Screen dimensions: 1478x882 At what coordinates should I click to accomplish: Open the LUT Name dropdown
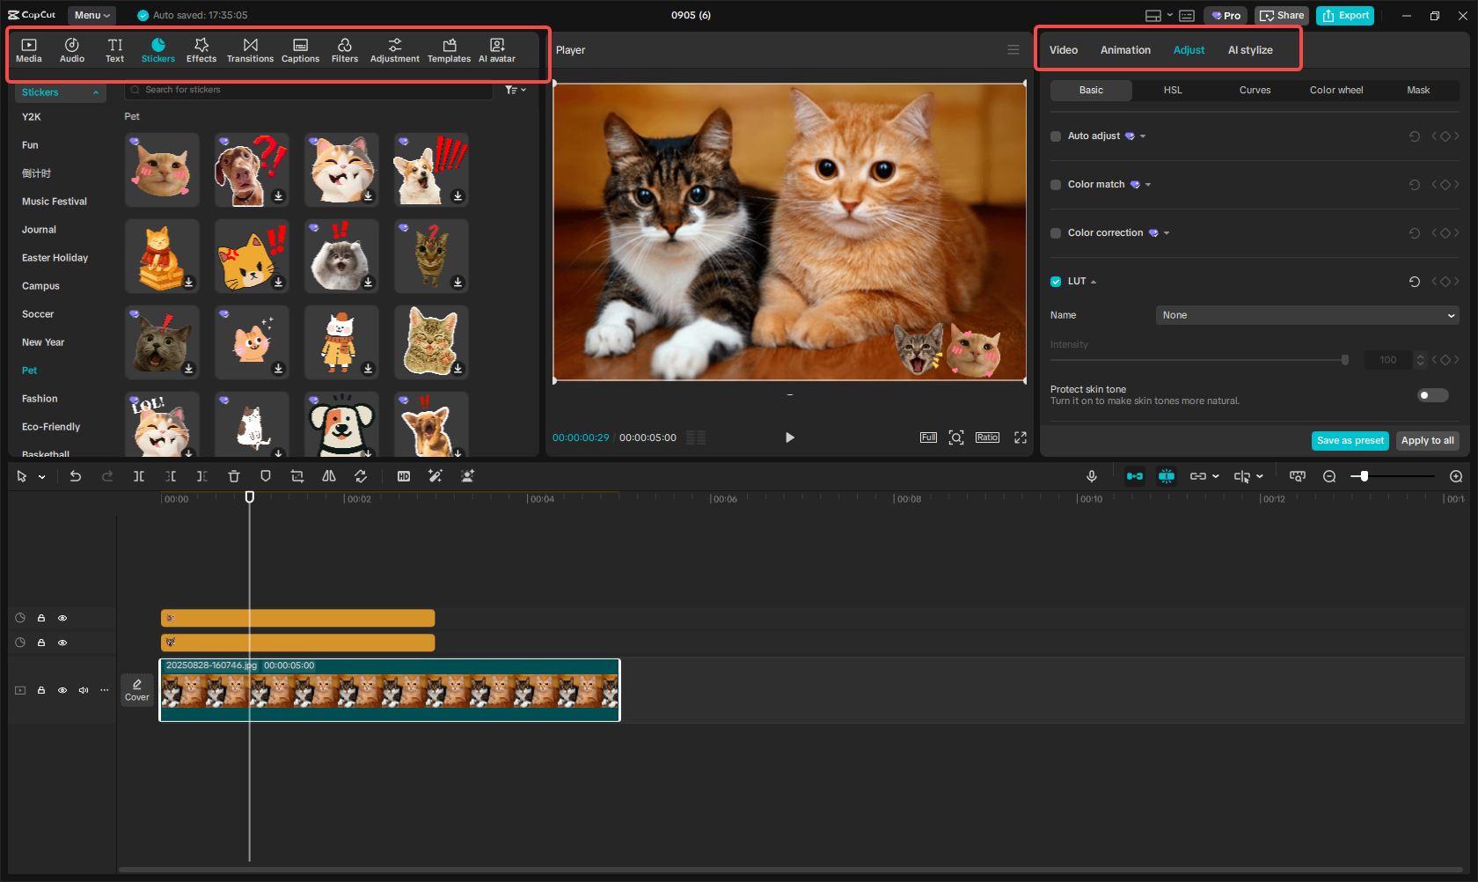[1306, 315]
